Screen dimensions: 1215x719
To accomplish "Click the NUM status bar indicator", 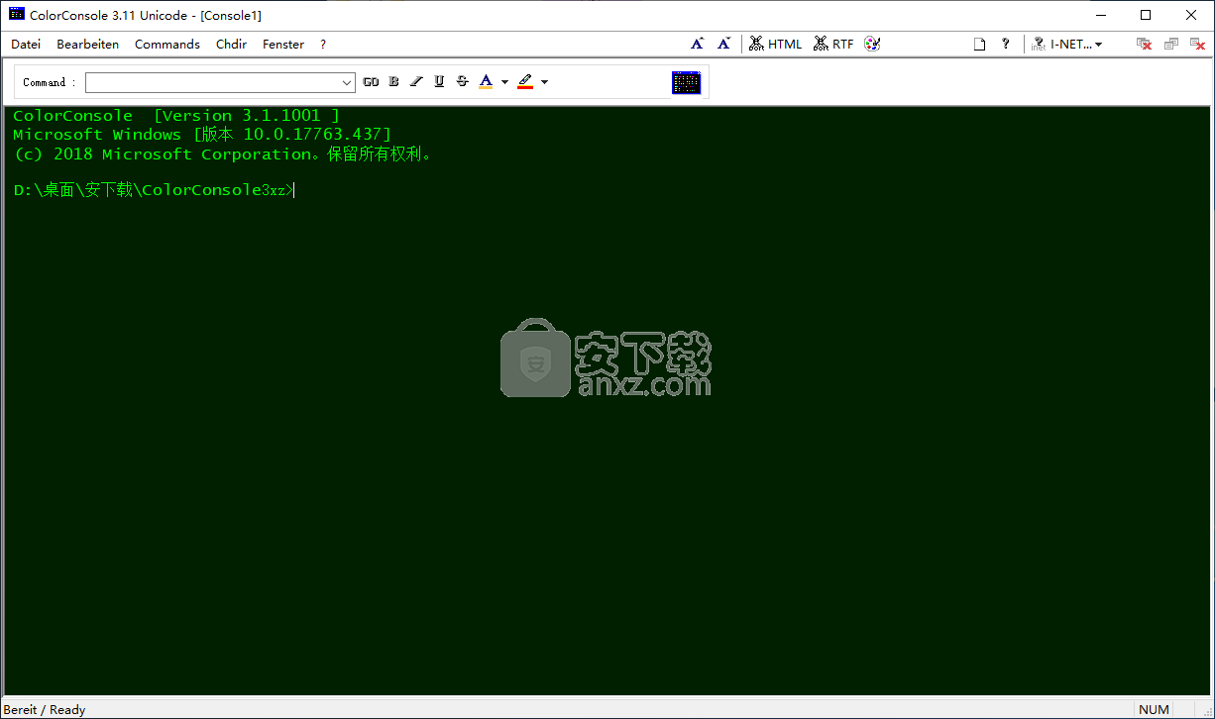I will pyautogui.click(x=1154, y=709).
